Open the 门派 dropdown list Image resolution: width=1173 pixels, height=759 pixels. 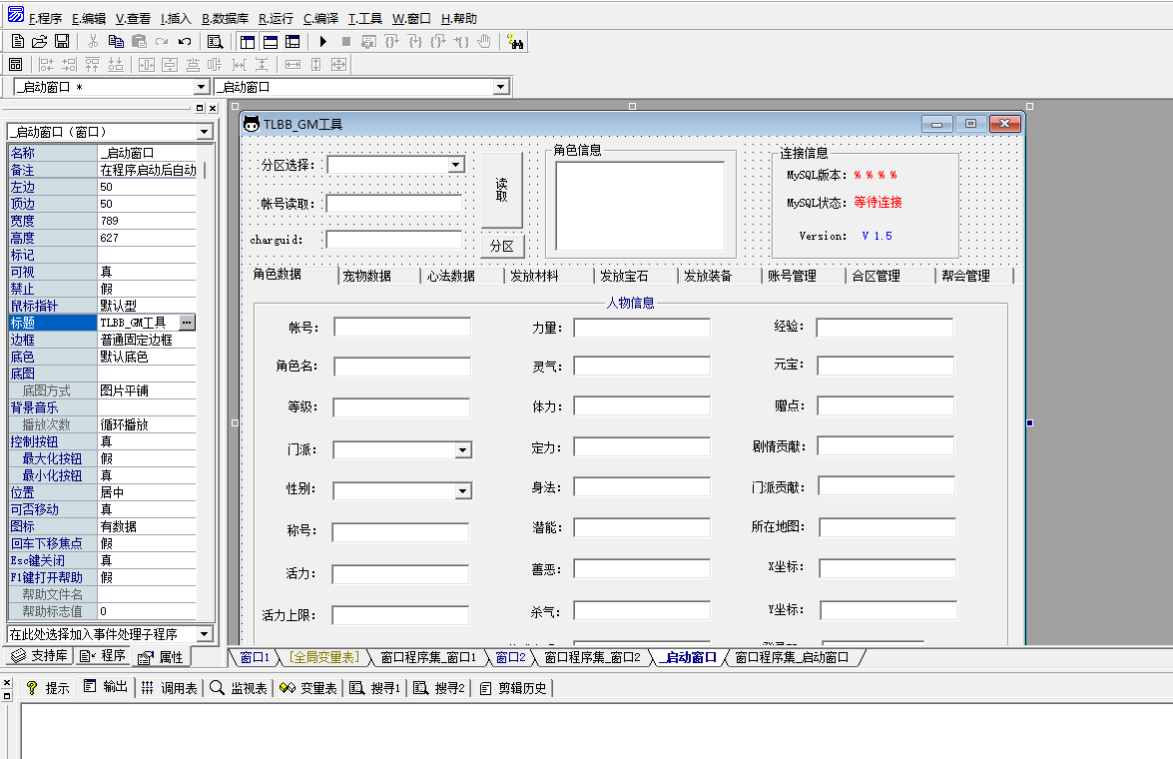point(462,450)
